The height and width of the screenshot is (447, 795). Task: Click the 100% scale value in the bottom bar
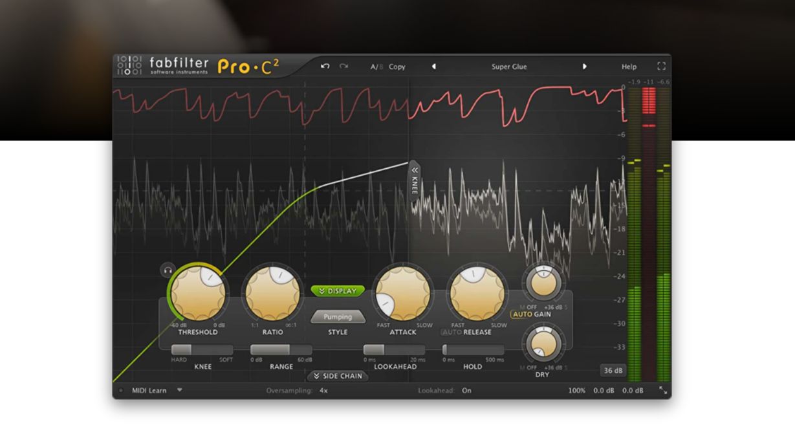tap(577, 391)
